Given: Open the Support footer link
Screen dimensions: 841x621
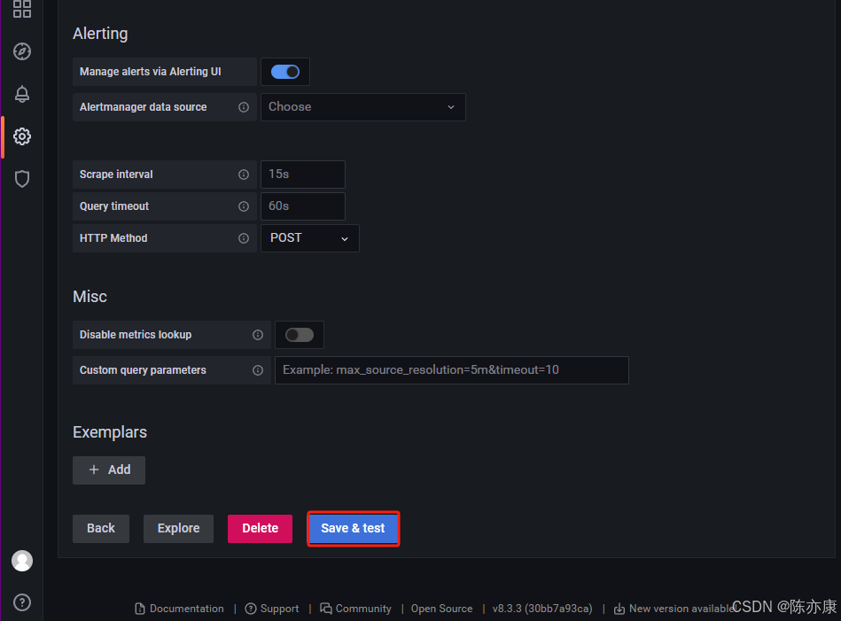Looking at the screenshot, I should [x=279, y=609].
